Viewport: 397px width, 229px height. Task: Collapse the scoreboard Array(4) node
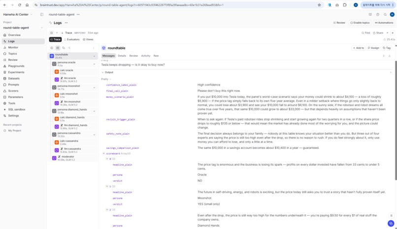coord(103,153)
